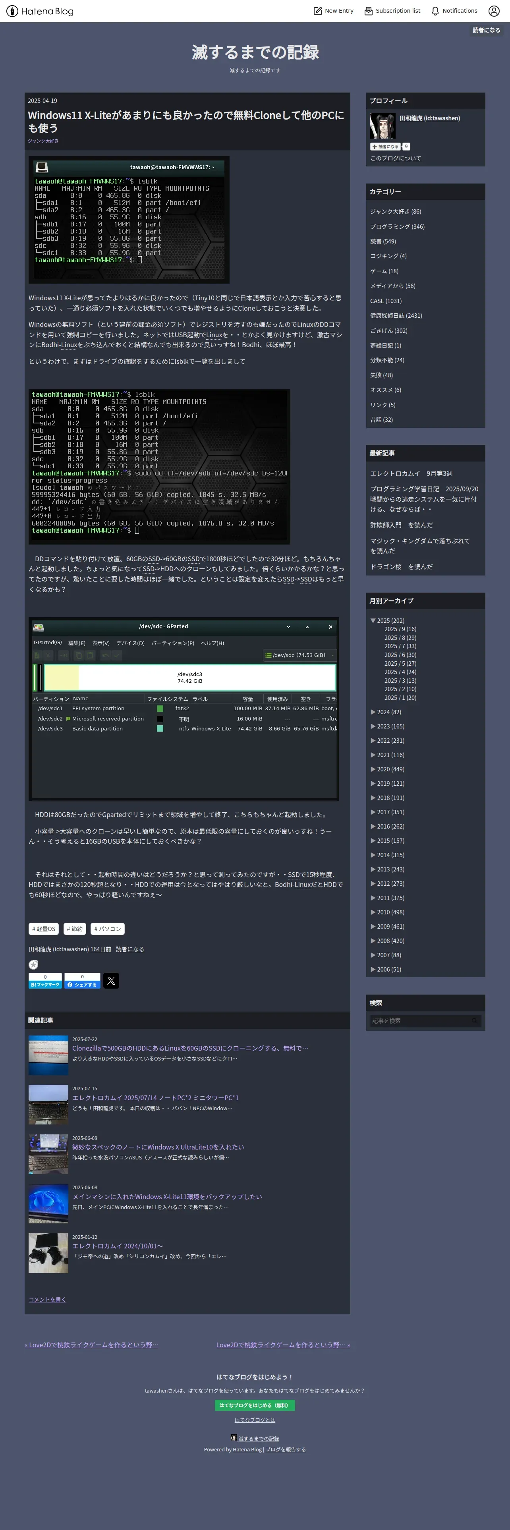Expand the 2020 (449) archive year
The height and width of the screenshot is (1530, 510).
[x=373, y=769]
